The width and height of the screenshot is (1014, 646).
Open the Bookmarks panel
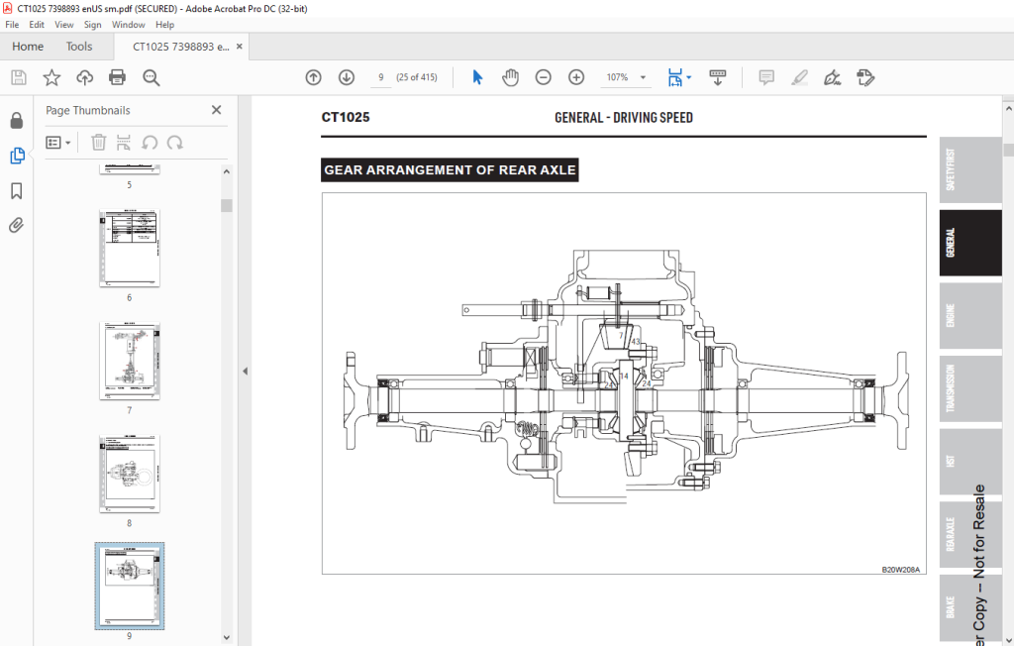point(17,190)
